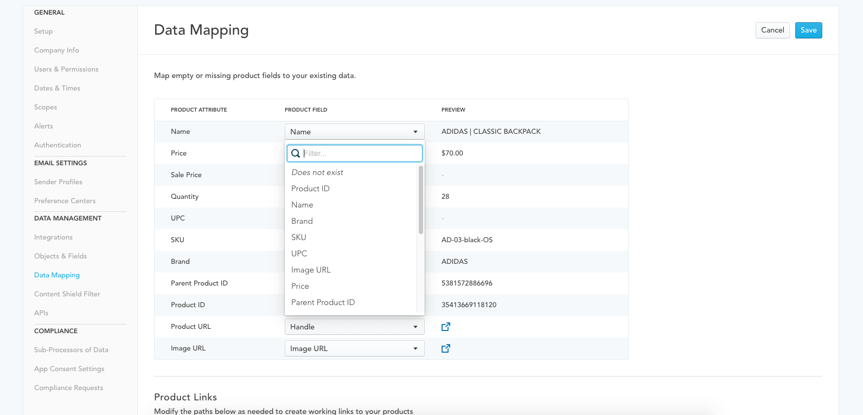Open APIs in the sidebar
The width and height of the screenshot is (863, 415).
(41, 313)
